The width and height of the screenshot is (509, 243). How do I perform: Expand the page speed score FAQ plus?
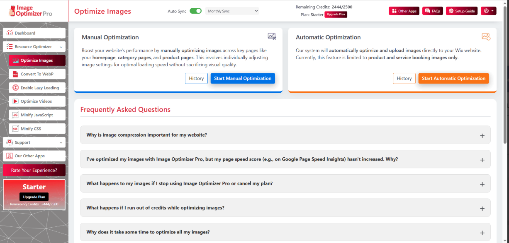pyautogui.click(x=482, y=160)
